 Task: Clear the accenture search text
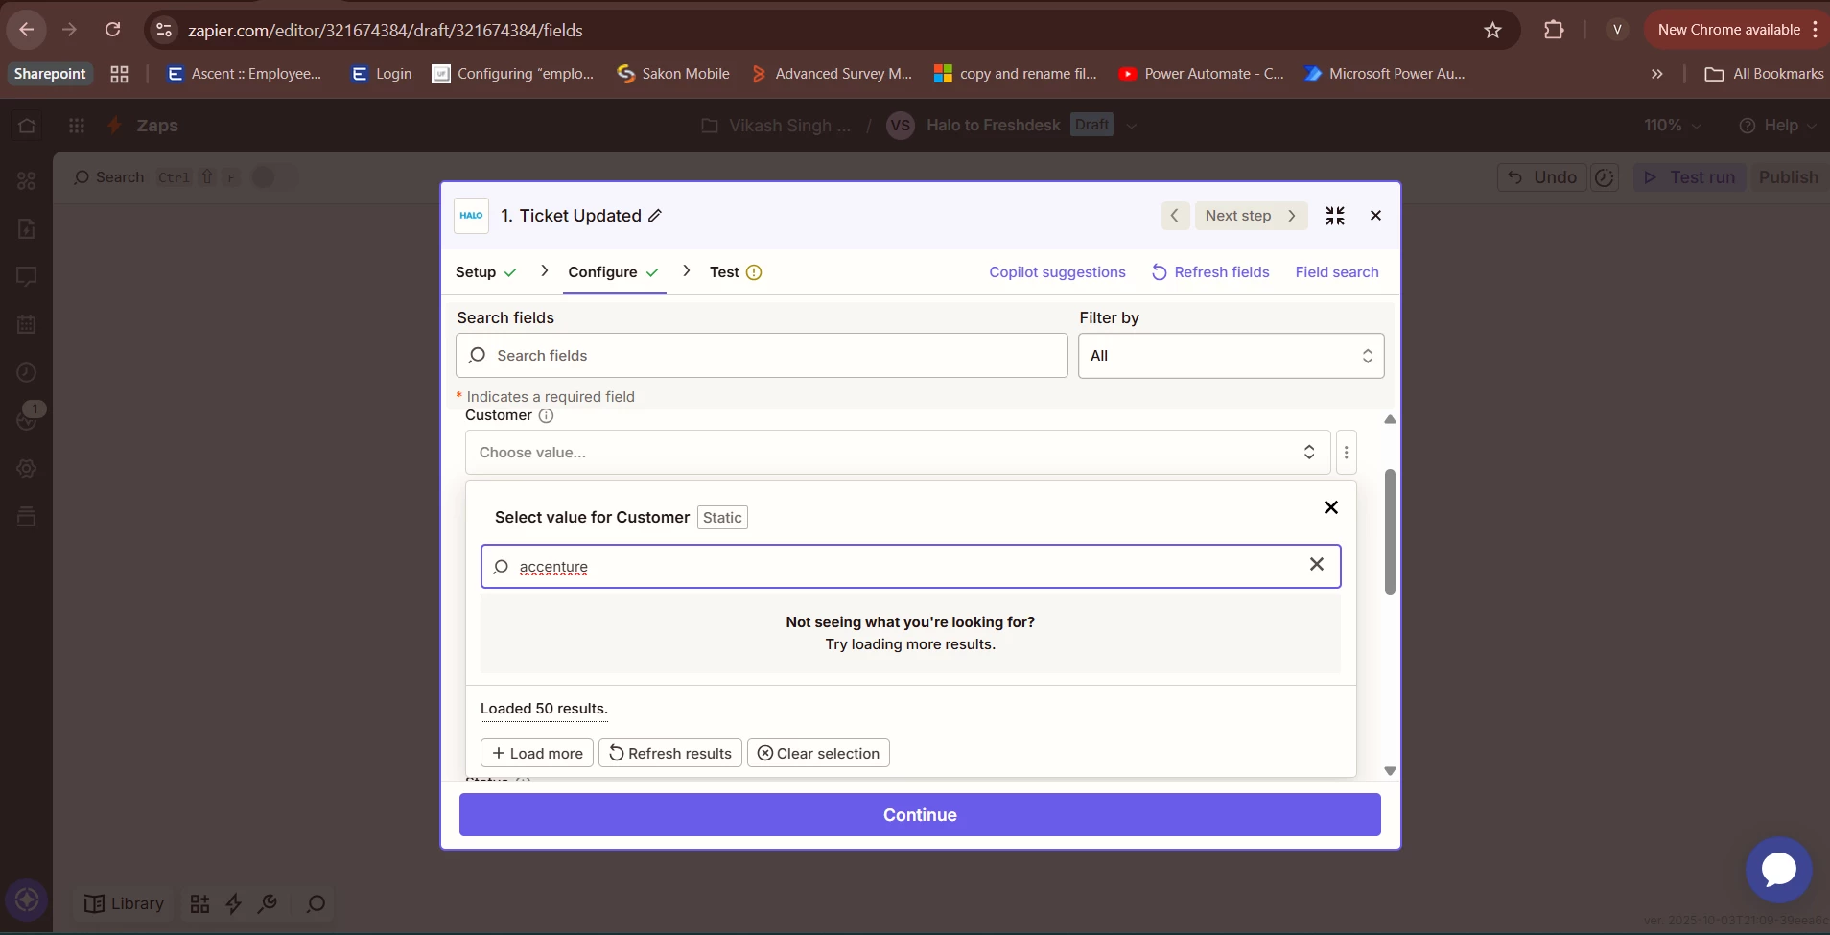coord(1317,565)
